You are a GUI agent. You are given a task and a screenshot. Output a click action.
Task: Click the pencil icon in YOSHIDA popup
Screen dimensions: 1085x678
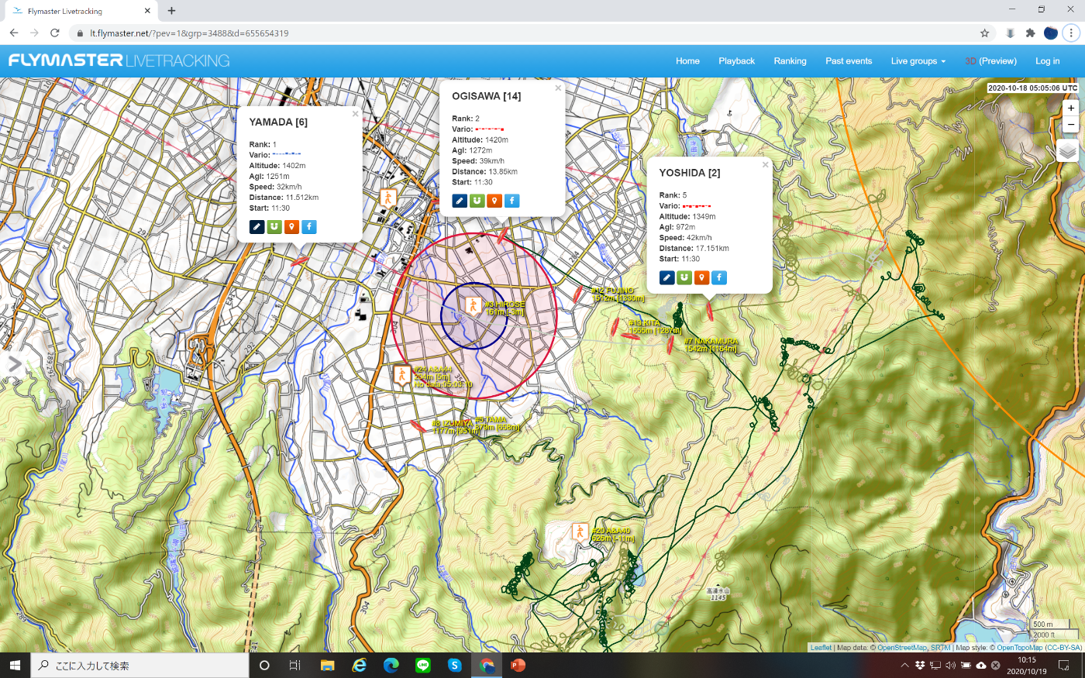pyautogui.click(x=666, y=277)
